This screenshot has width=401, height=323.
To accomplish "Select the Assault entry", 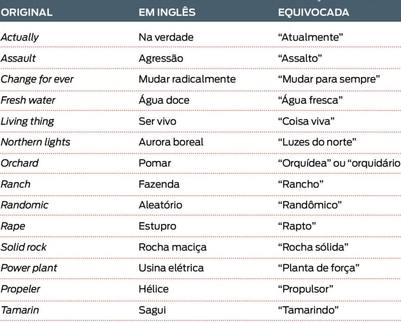I will coord(18,58).
